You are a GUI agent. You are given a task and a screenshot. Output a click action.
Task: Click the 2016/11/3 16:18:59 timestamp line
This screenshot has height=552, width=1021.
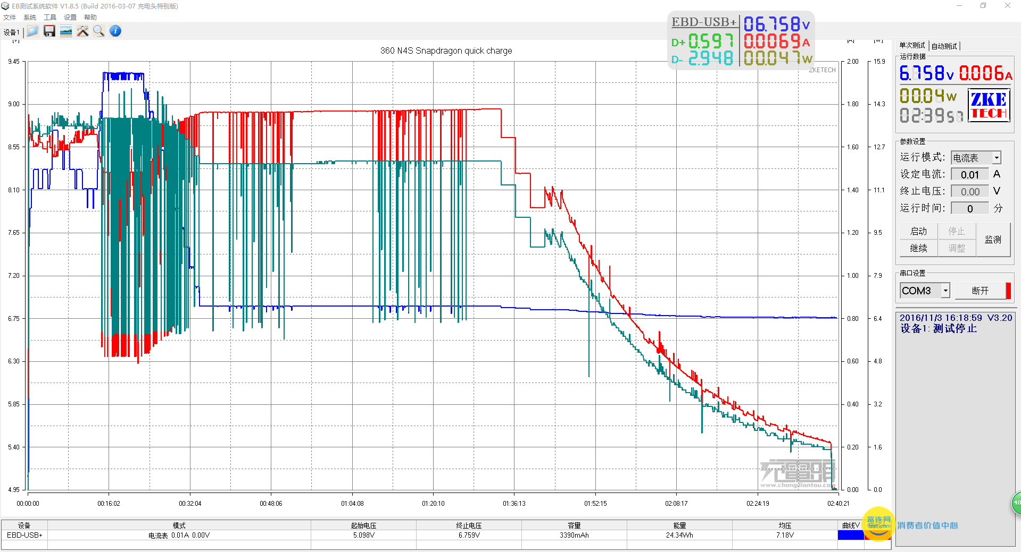point(956,318)
